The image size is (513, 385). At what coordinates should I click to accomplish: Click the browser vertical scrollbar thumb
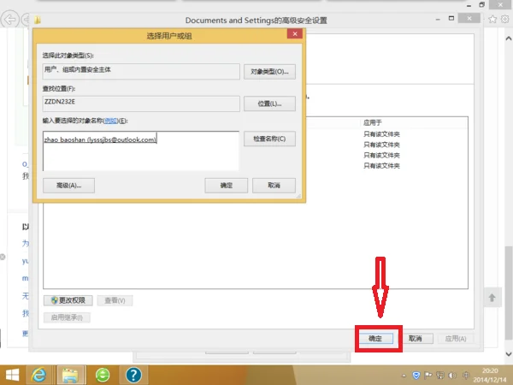pos(509,293)
